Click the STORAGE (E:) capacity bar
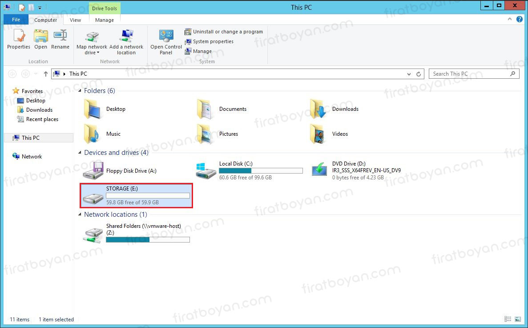 148,196
